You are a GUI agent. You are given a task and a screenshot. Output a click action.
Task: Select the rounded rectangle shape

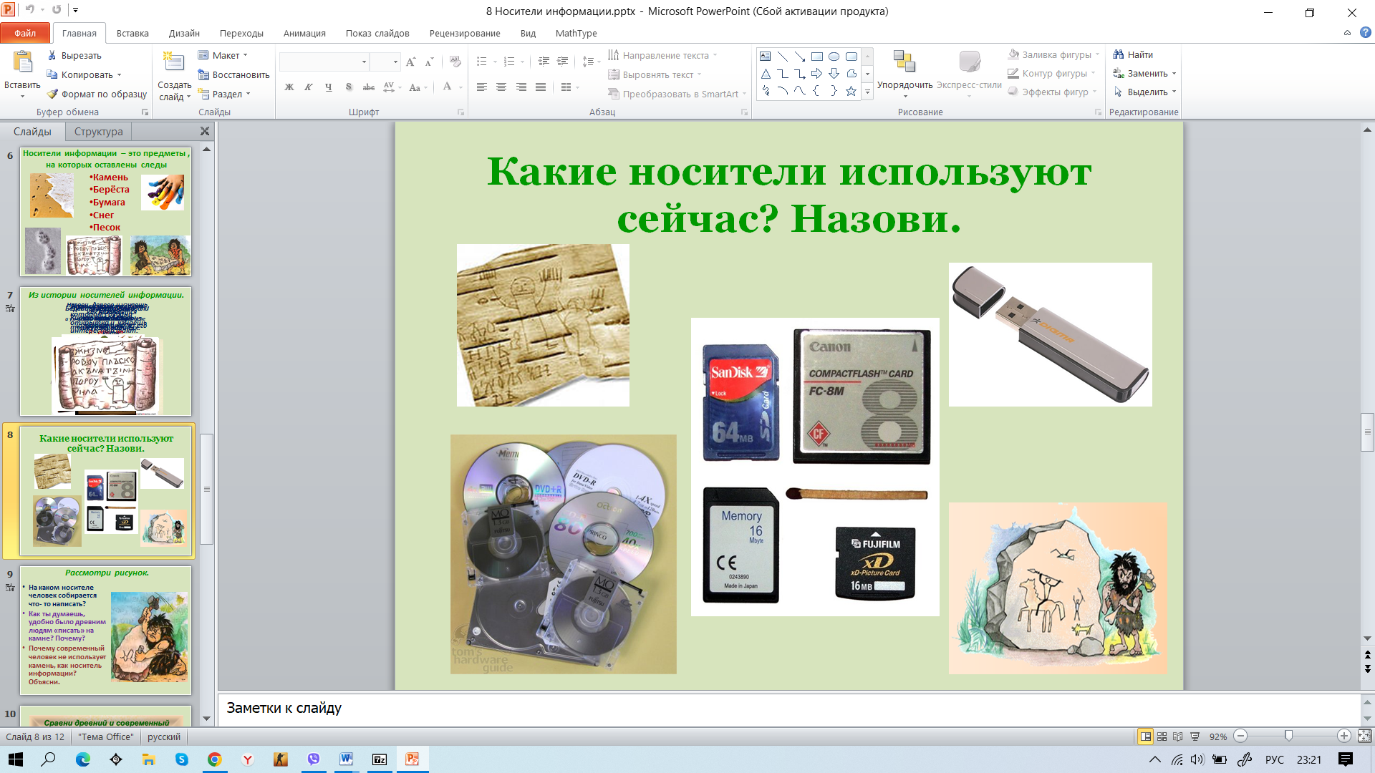point(851,57)
